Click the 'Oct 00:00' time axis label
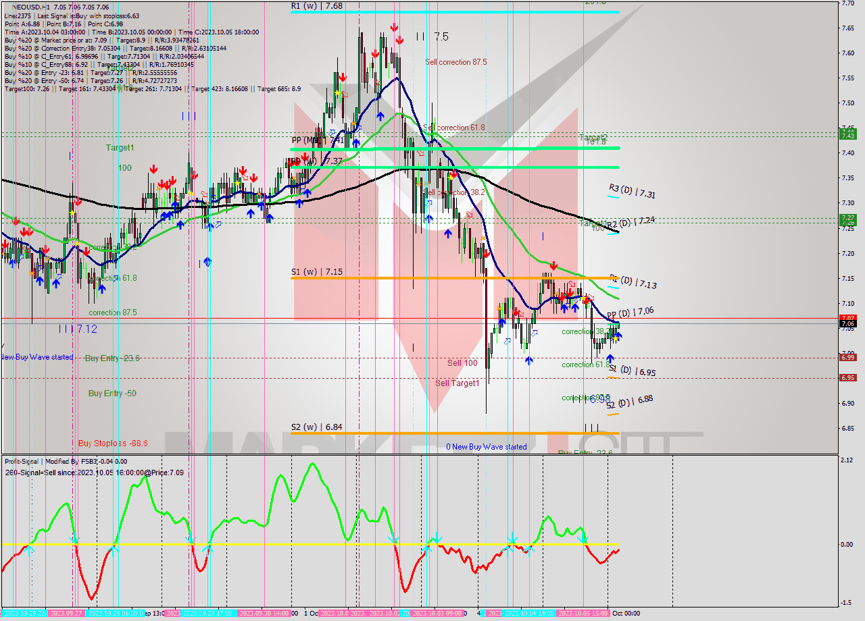This screenshot has width=865, height=621. click(626, 614)
